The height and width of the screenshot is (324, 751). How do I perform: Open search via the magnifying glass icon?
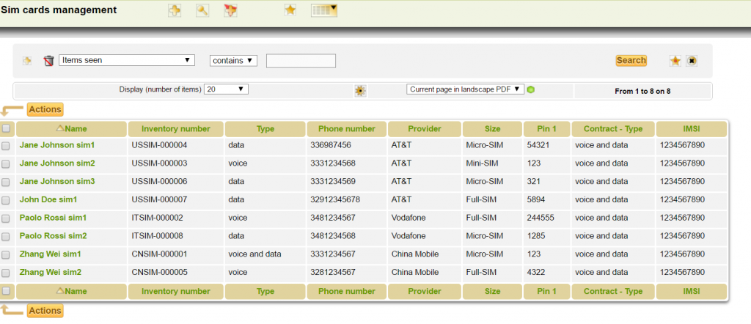[202, 10]
